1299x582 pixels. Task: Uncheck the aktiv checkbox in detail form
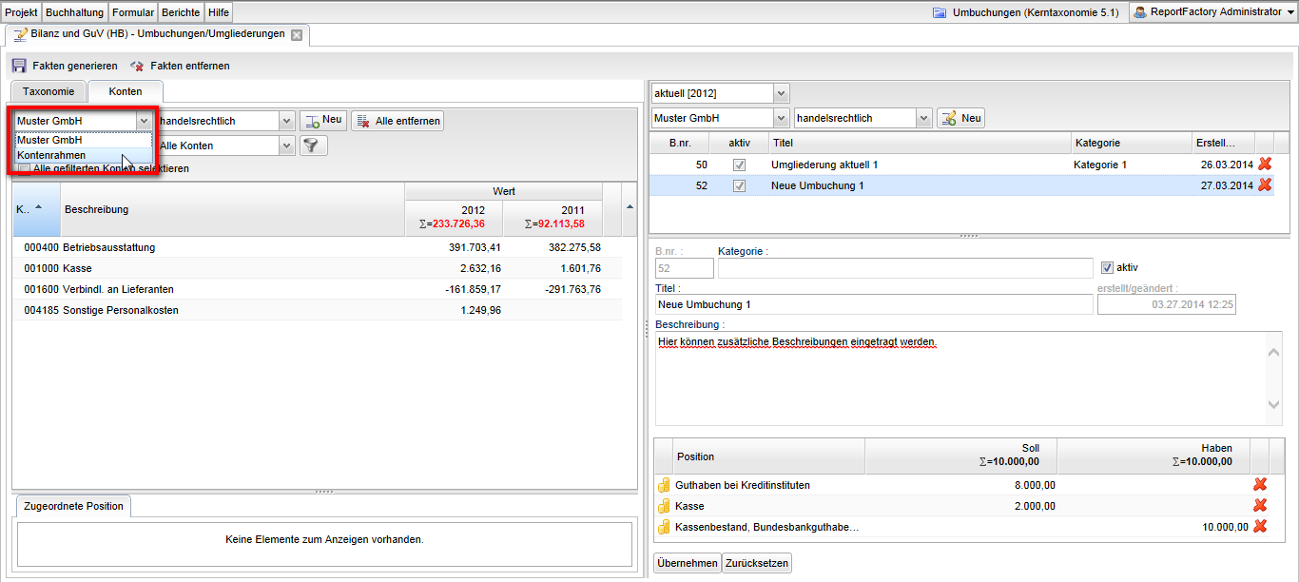[1106, 267]
